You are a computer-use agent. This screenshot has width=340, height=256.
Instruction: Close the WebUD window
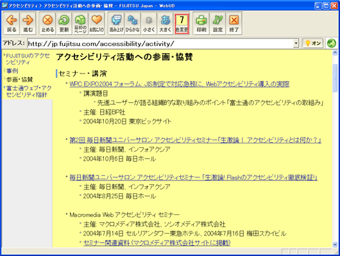click(334, 6)
